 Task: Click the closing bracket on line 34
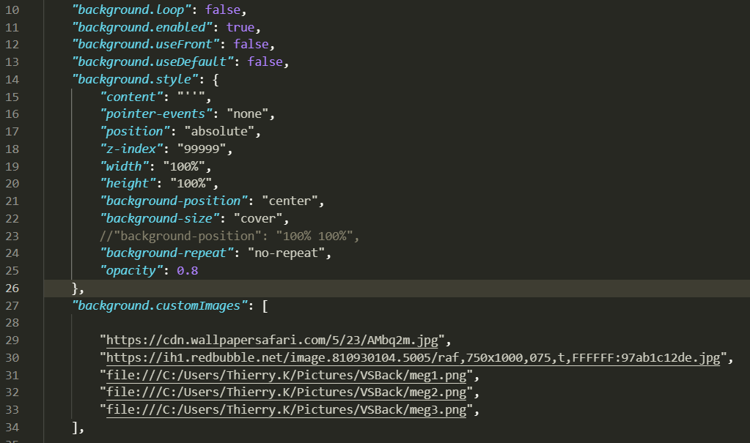click(x=75, y=427)
